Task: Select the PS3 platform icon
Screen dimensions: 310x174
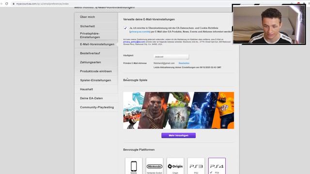Action: click(x=196, y=166)
